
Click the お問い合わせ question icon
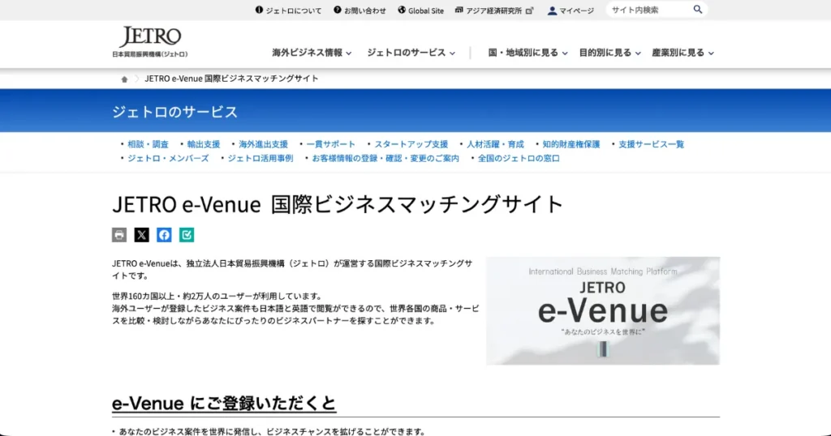coord(337,10)
